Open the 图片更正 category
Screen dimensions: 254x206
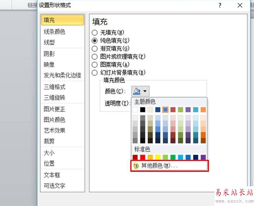click(63, 109)
